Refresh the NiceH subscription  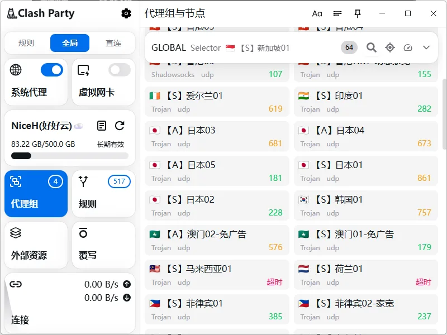point(120,126)
